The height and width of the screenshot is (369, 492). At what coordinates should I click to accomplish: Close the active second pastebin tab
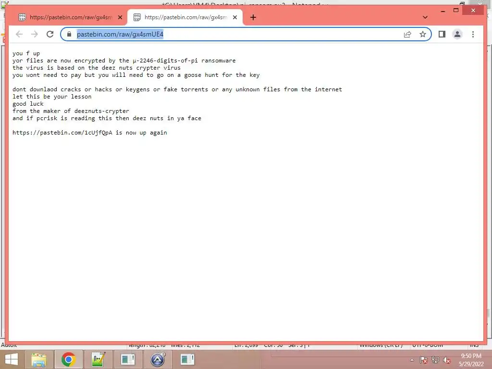[234, 17]
